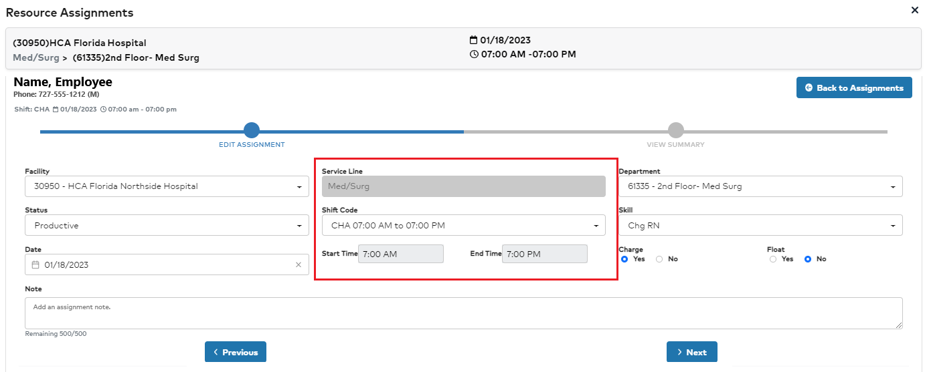Expand the Status dropdown
This screenshot has height=372, width=927.
pyautogui.click(x=167, y=226)
